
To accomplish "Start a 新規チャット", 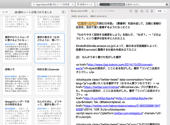I will (85, 5).
